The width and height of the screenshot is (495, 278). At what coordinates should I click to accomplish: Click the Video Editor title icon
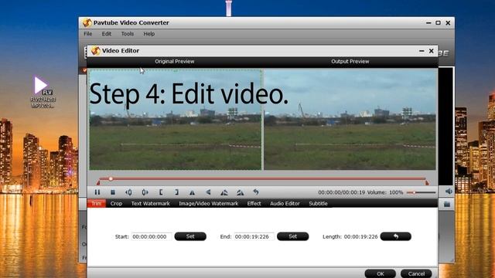[x=95, y=50]
